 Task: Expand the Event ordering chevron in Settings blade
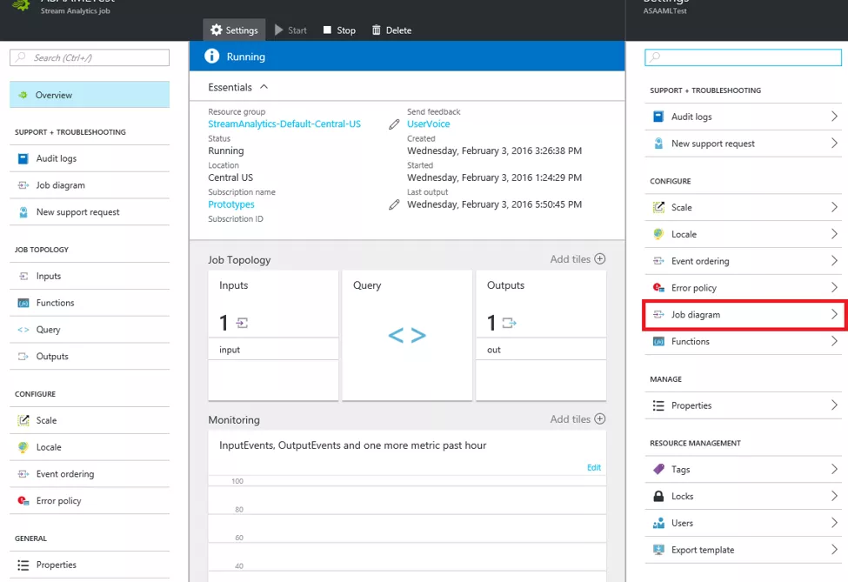[x=834, y=261]
